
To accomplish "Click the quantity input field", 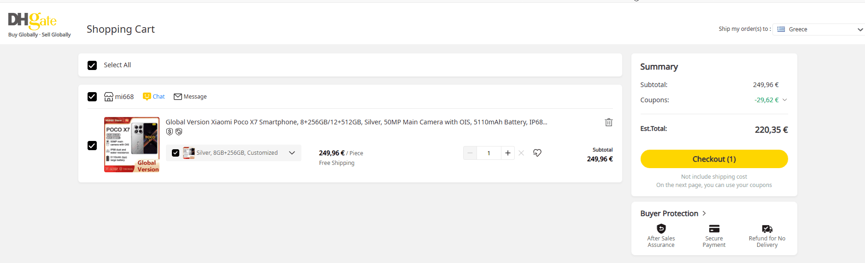I will coord(489,153).
